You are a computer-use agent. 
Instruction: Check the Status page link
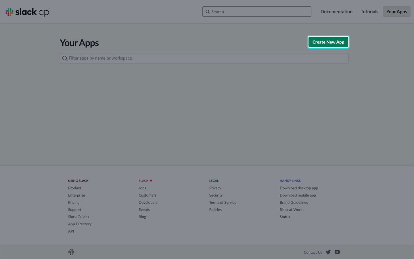point(285,217)
